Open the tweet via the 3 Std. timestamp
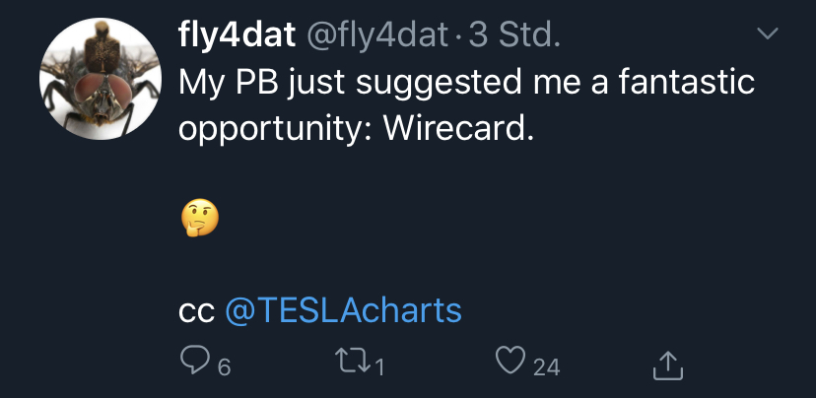Screen dimensions: 816x398 pyautogui.click(x=514, y=37)
